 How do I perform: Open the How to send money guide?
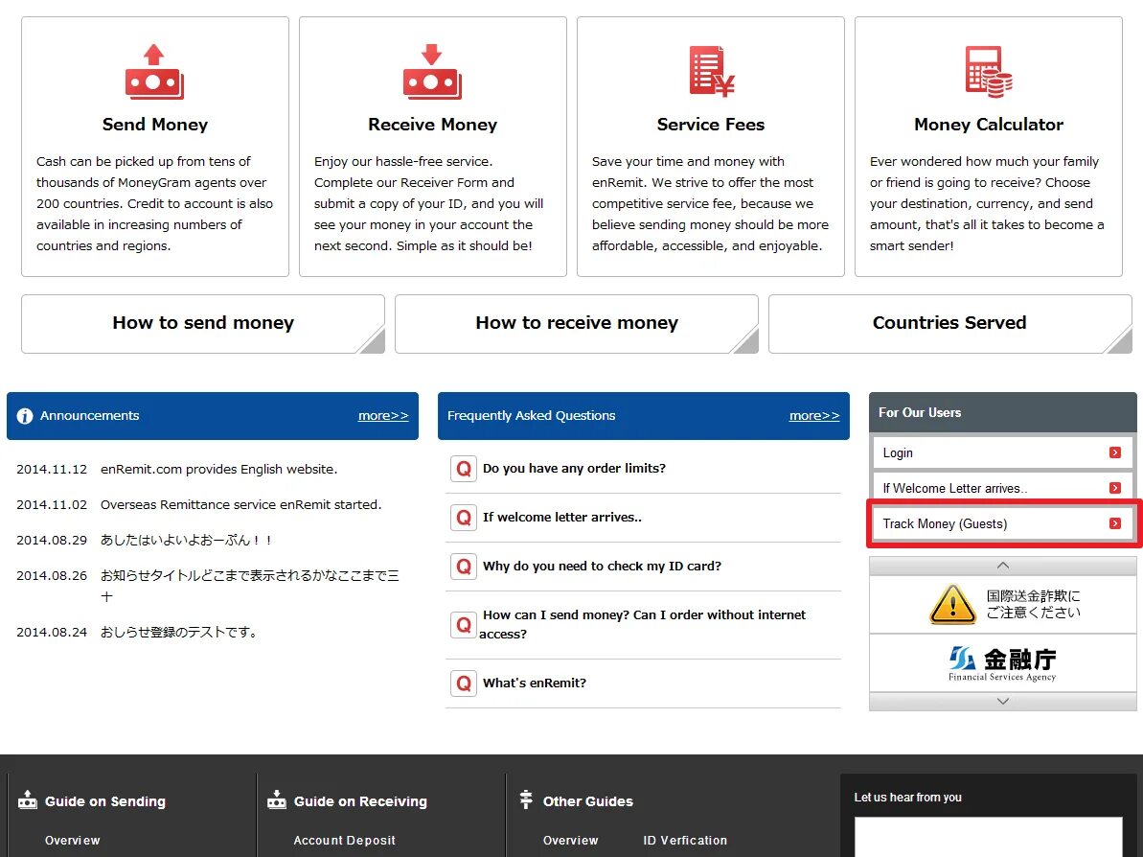click(203, 324)
